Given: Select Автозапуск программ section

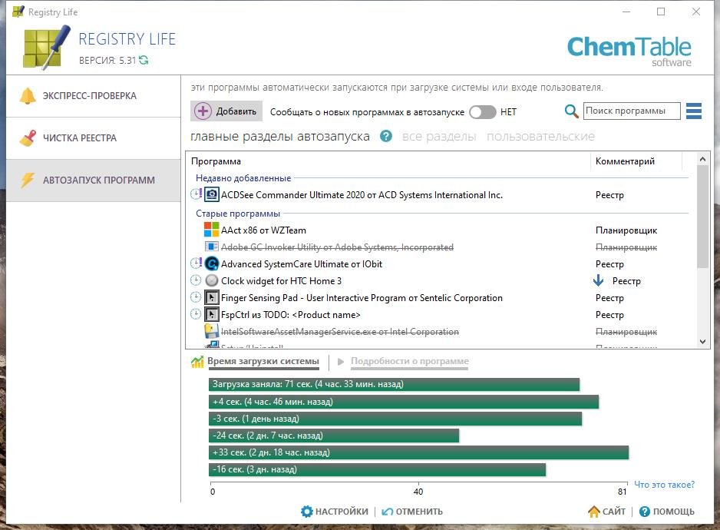Looking at the screenshot, I should [94, 181].
